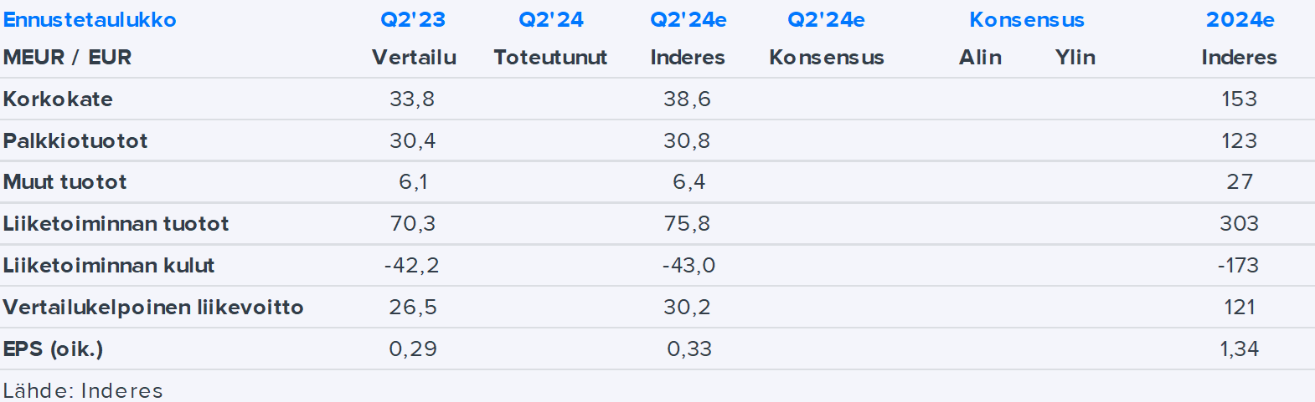The width and height of the screenshot is (1315, 402).
Task: Click the Palkkiotuotot row label
Action: [x=75, y=140]
